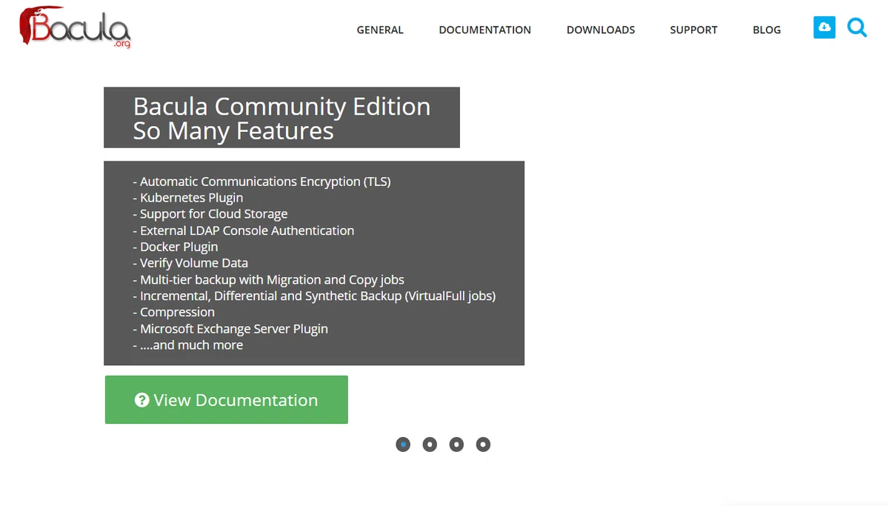Click 'Support for Cloud Storage' line

[210, 214]
